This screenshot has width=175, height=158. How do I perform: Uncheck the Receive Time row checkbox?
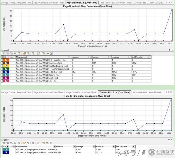6,75
